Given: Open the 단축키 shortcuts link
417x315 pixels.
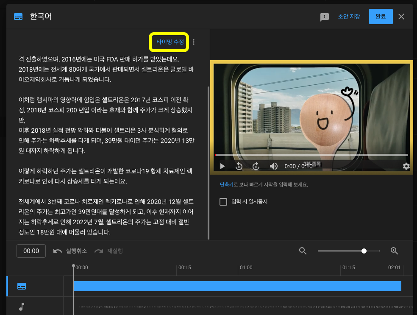Looking at the screenshot, I should point(226,184).
